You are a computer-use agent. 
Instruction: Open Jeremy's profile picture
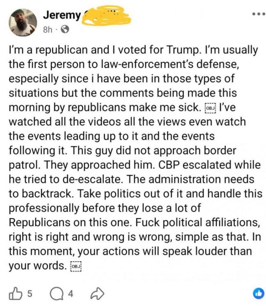(x=23, y=22)
